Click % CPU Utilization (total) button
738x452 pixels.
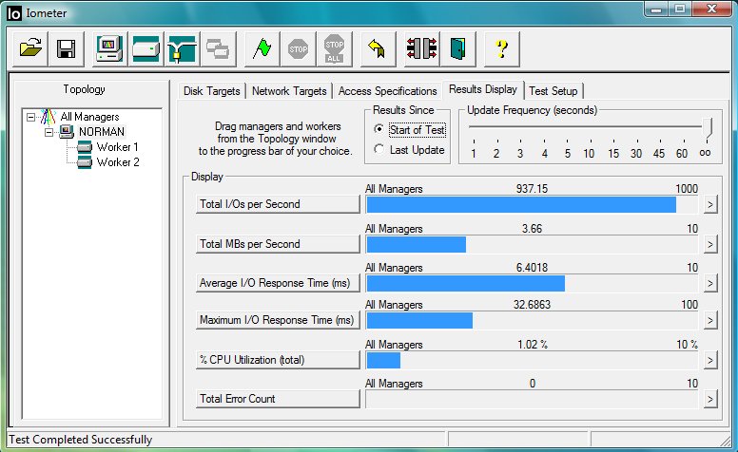tap(278, 361)
